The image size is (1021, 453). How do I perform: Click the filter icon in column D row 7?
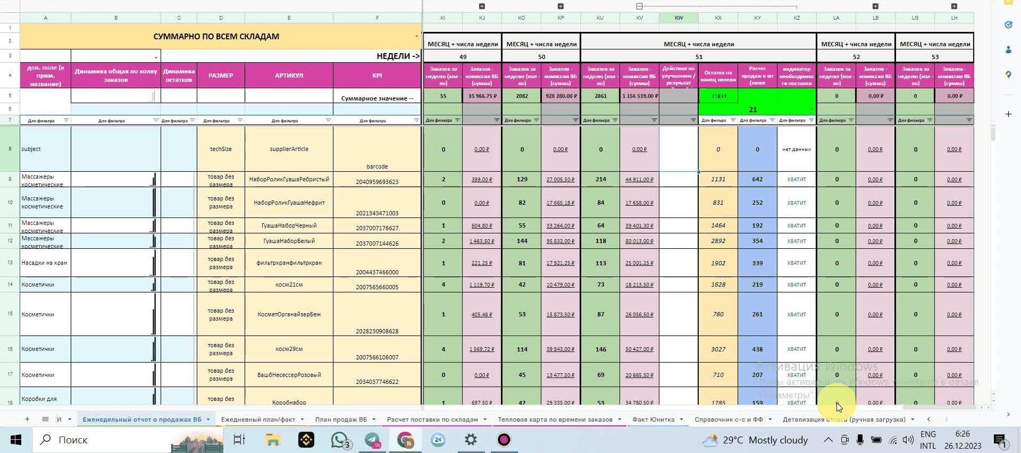coord(240,120)
